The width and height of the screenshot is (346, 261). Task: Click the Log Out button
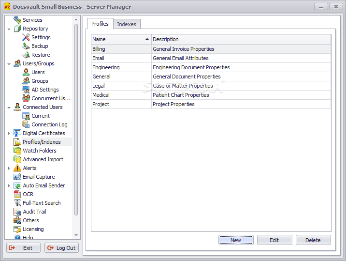61,248
